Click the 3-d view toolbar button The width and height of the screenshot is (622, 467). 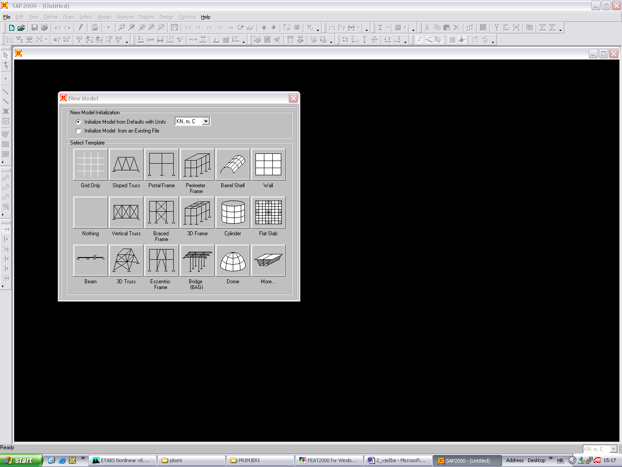188,28
